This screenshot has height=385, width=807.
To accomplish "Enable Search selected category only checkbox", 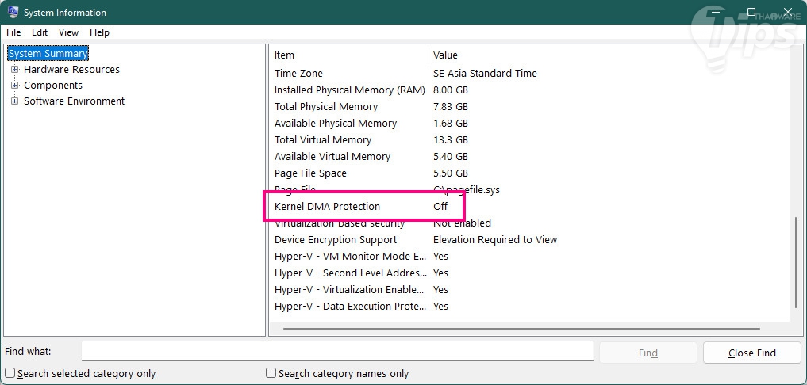I will pyautogui.click(x=10, y=373).
